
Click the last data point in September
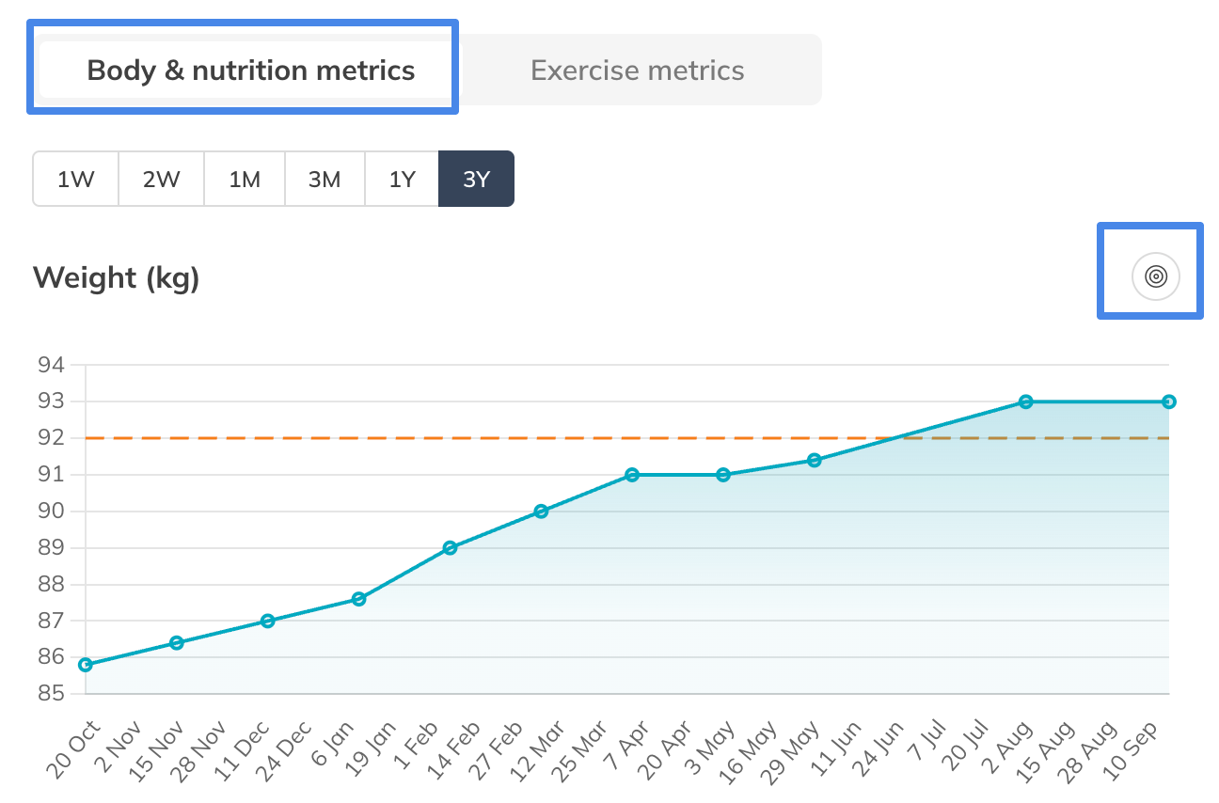(1168, 401)
